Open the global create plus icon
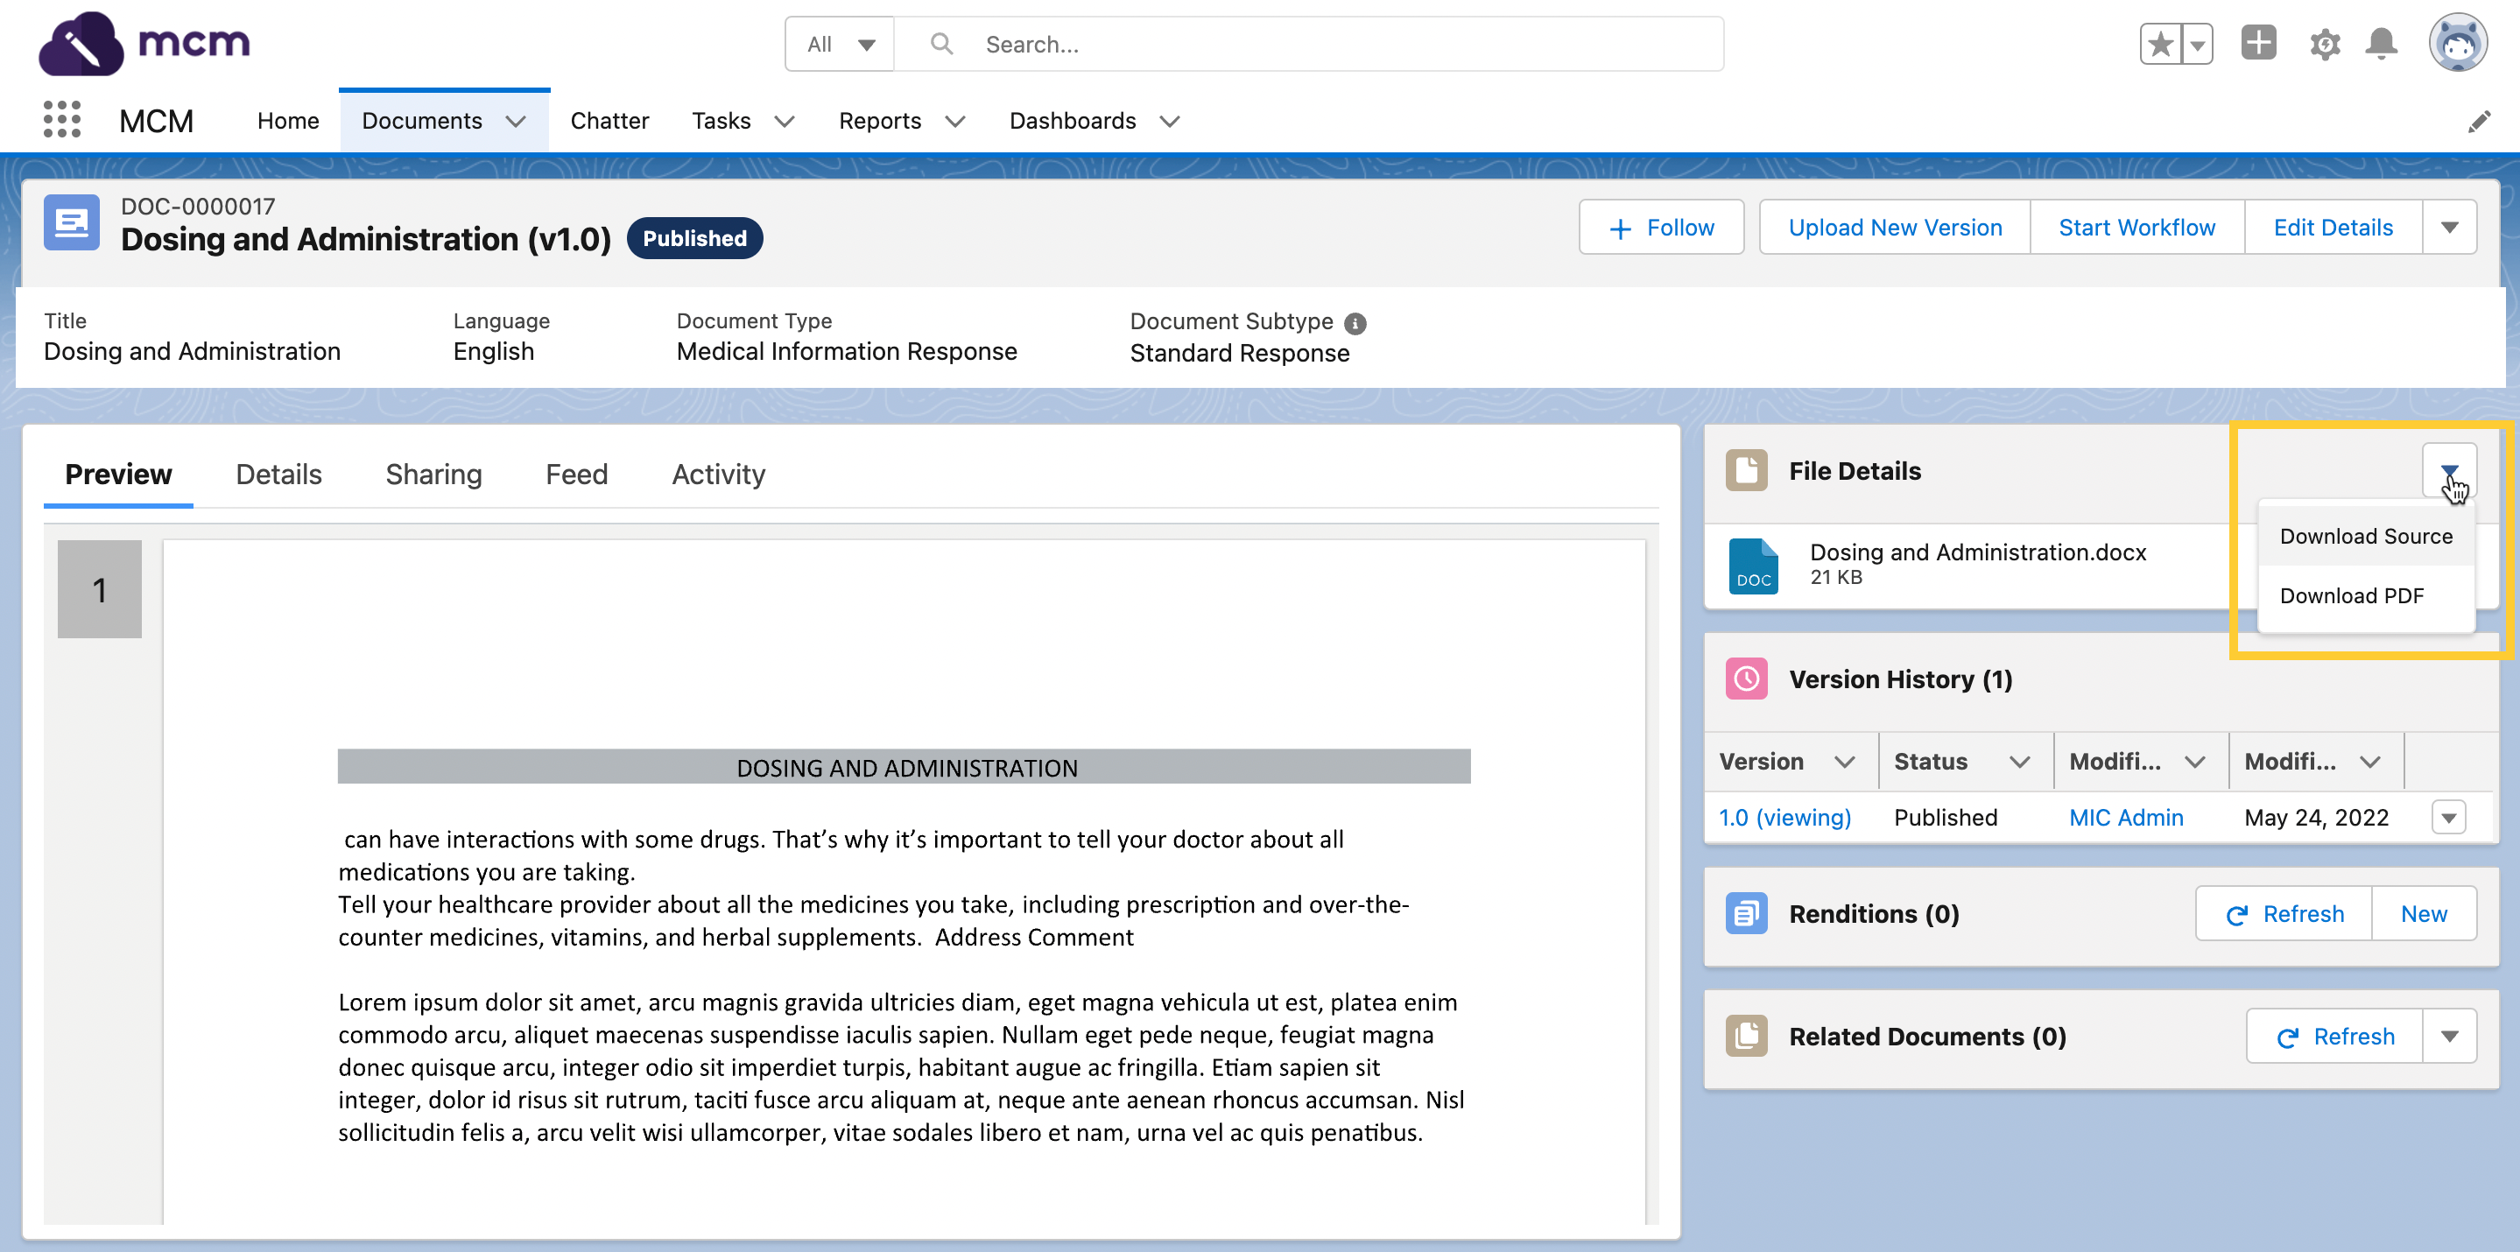Image resolution: width=2520 pixels, height=1252 pixels. (2258, 44)
